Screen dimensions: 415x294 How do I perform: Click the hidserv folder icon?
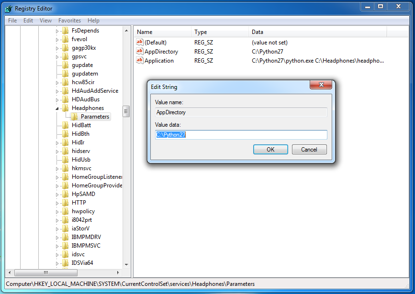point(66,151)
